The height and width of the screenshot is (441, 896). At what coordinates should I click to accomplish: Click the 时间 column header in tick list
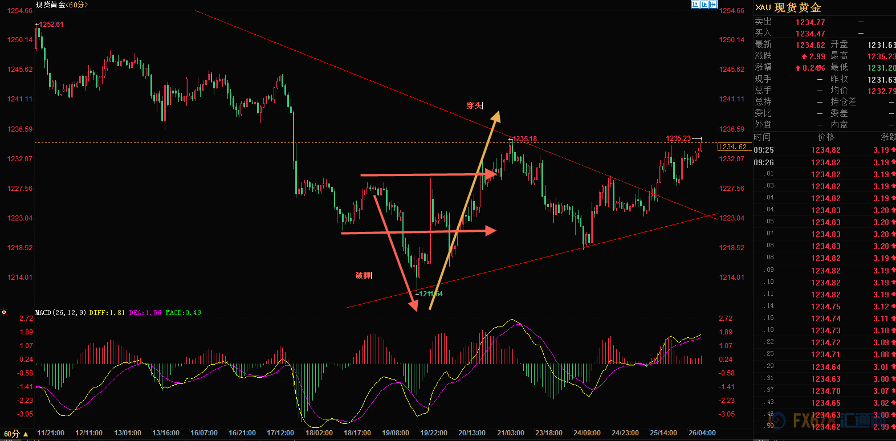click(x=762, y=137)
